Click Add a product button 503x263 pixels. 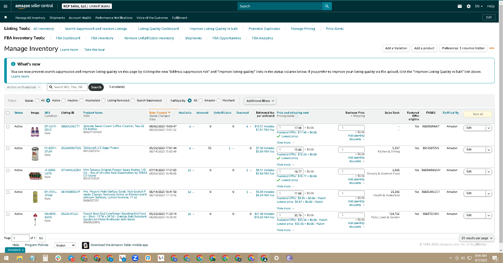pyautogui.click(x=424, y=48)
